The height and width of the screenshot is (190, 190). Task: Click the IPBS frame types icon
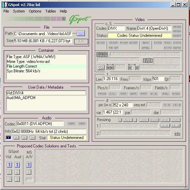(x=102, y=54)
